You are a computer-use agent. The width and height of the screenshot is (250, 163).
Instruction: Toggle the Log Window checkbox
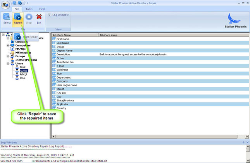coord(50,15)
